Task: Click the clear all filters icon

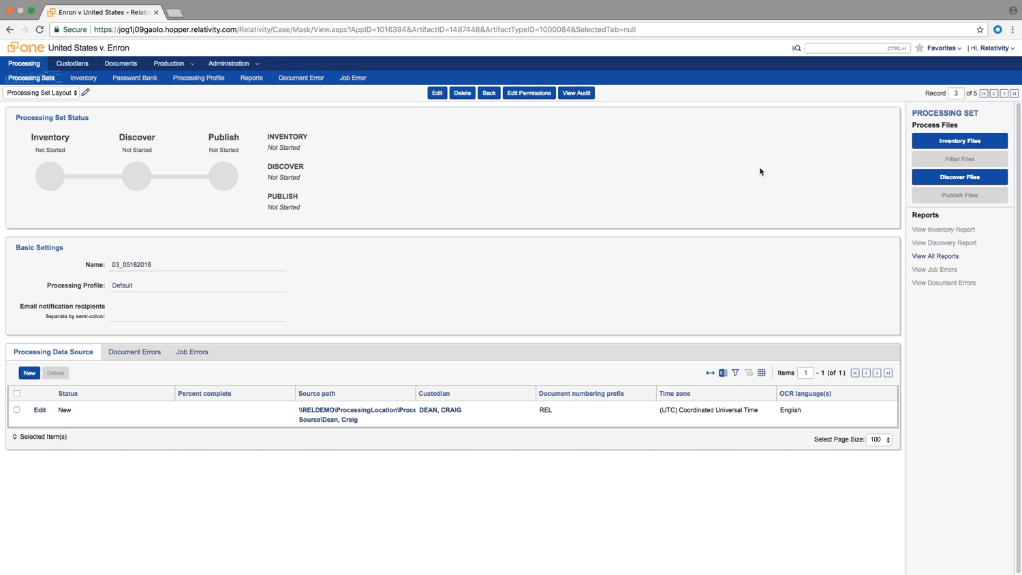Action: click(x=749, y=373)
